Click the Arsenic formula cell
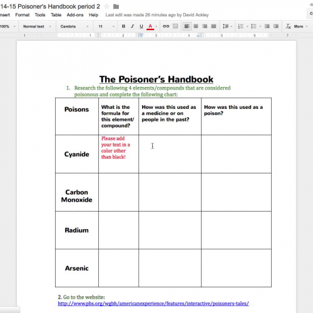Screen dimensions: 313x313 (118, 268)
